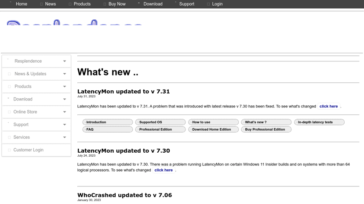The height and width of the screenshot is (204, 364).
Task: Expand the sidebar Download arrow
Action: coord(65,99)
